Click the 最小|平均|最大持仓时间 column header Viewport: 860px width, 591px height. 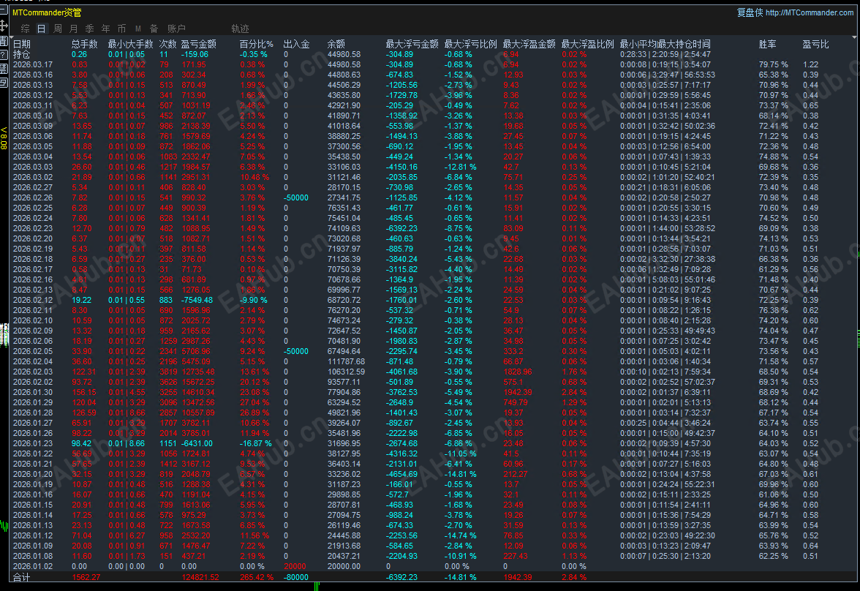(665, 44)
